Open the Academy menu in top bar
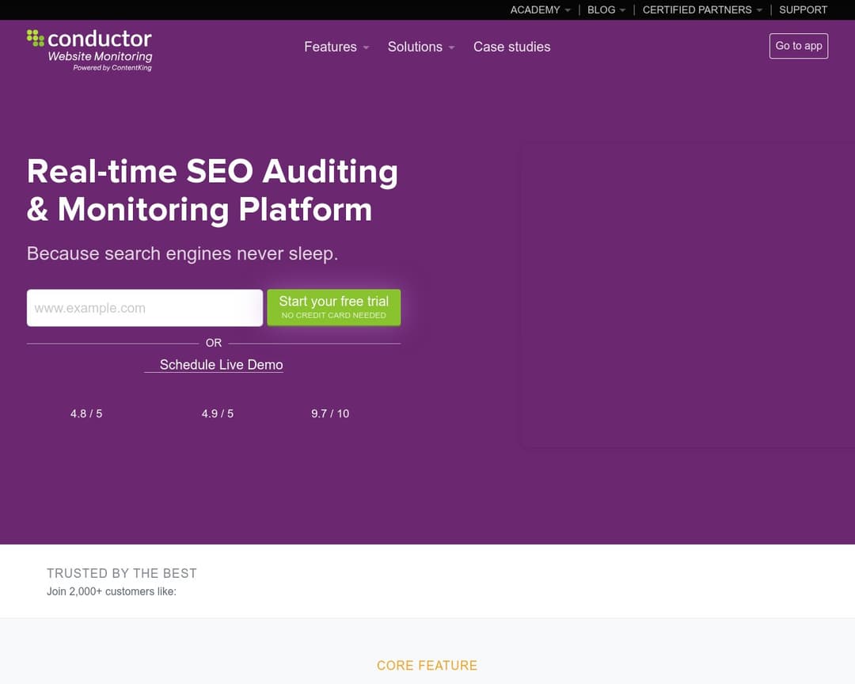This screenshot has height=684, width=855. point(535,10)
